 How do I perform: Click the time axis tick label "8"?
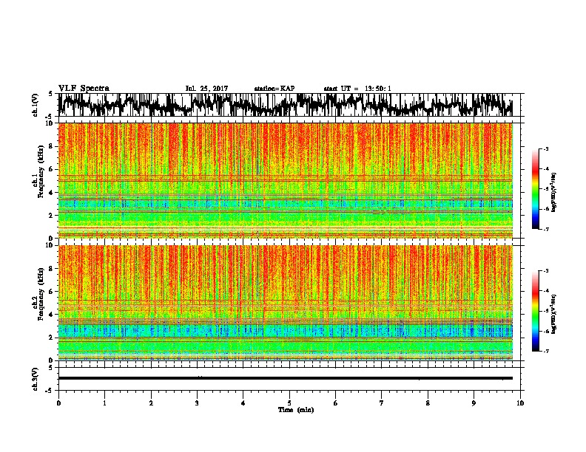point(428,403)
